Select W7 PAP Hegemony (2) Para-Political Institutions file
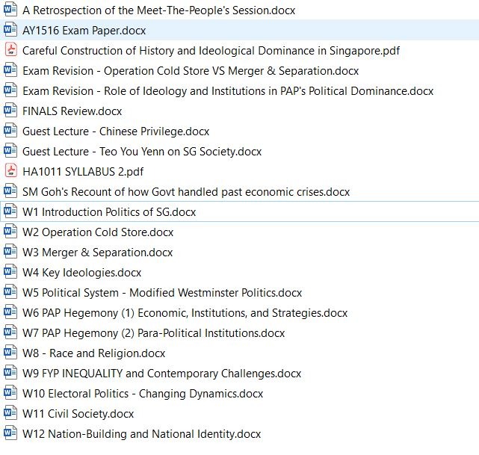The image size is (479, 455). coord(153,333)
